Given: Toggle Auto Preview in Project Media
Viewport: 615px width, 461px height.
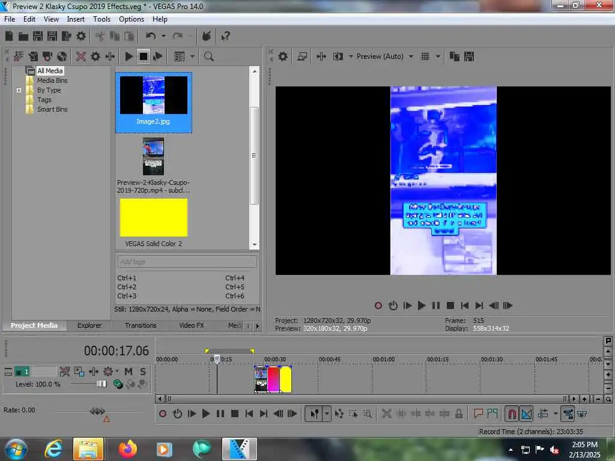Looking at the screenshot, I should point(158,56).
